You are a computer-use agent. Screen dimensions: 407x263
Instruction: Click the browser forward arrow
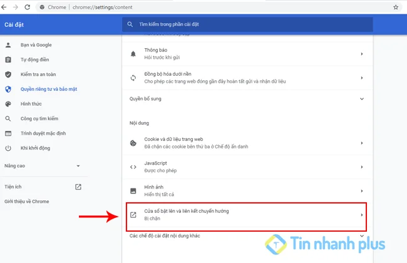(x=16, y=8)
